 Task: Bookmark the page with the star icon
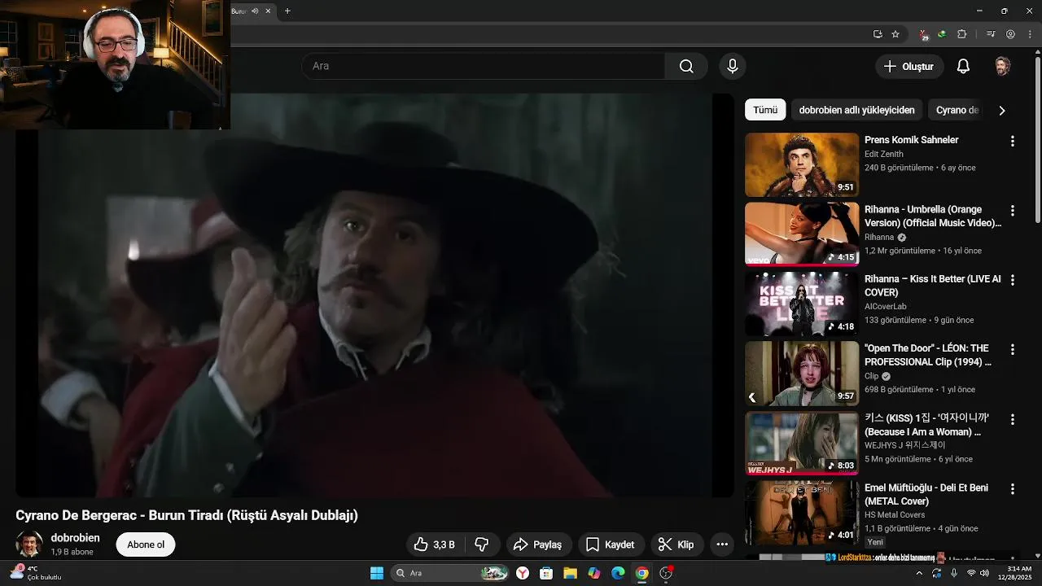(895, 34)
